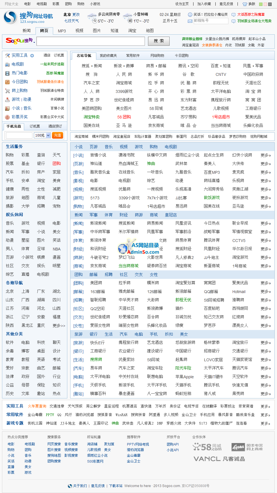This screenshot has width=277, height=493.
Task: Click tomorrow's snow weather icon
Action: [127, 17]
